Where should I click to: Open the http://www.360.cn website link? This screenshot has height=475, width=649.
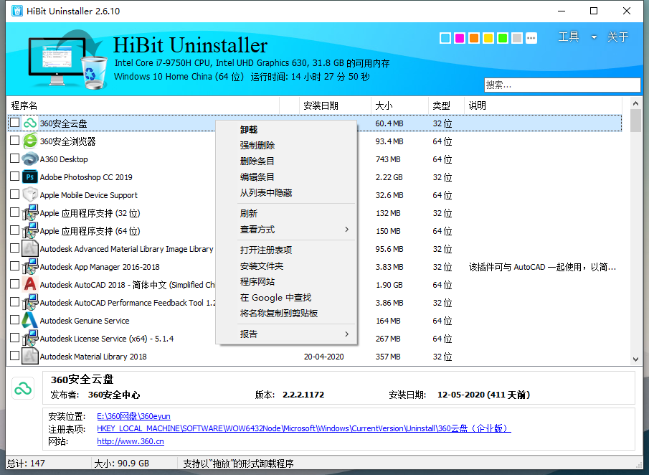coord(131,441)
